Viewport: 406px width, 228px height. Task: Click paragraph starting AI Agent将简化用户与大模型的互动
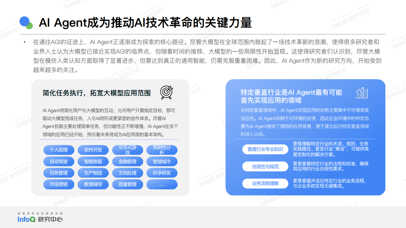point(110,123)
